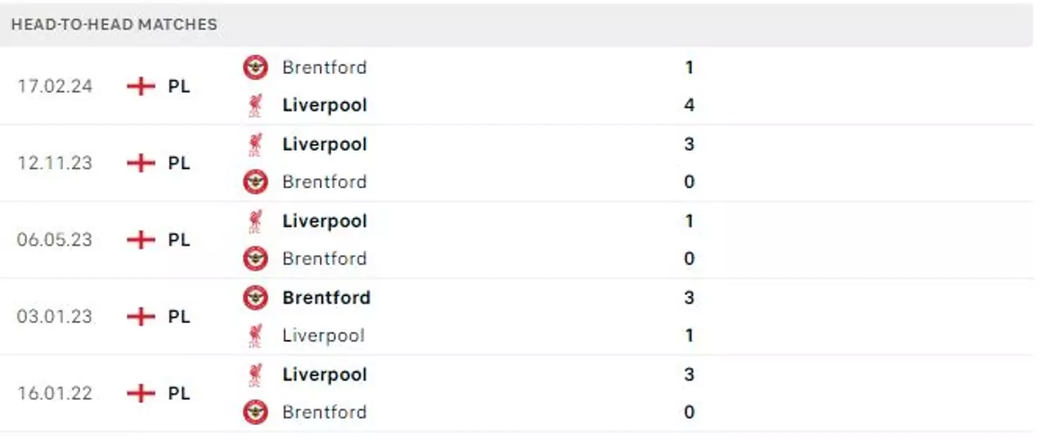Screen dimensions: 1046x445
Task: Click Liverpool's score of 4 on 17.02.24
Action: 689,105
